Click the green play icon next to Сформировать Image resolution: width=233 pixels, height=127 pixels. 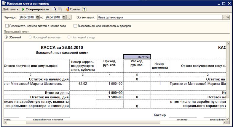click(x=23, y=9)
